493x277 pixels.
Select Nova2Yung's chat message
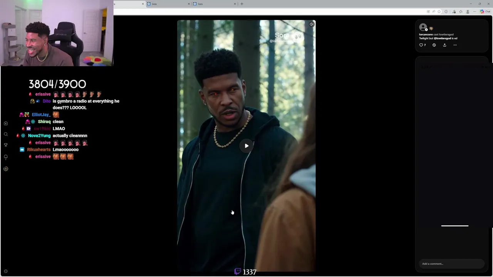tap(70, 136)
